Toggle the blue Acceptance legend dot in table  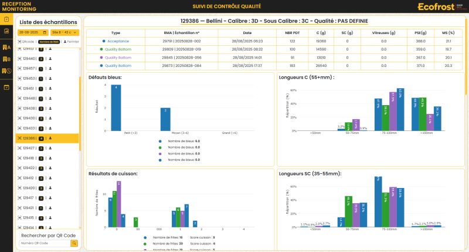(104, 41)
